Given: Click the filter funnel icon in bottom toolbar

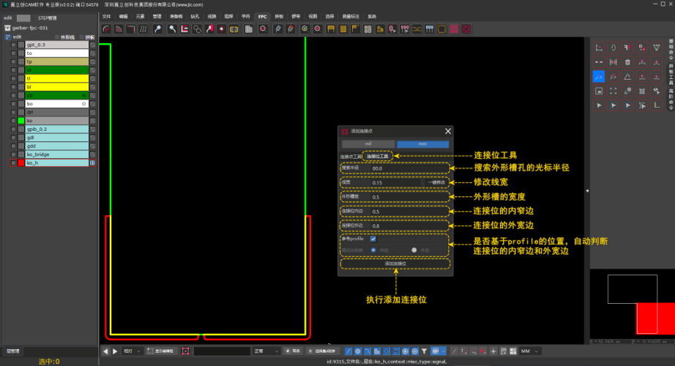Looking at the screenshot, I should pos(424,351).
